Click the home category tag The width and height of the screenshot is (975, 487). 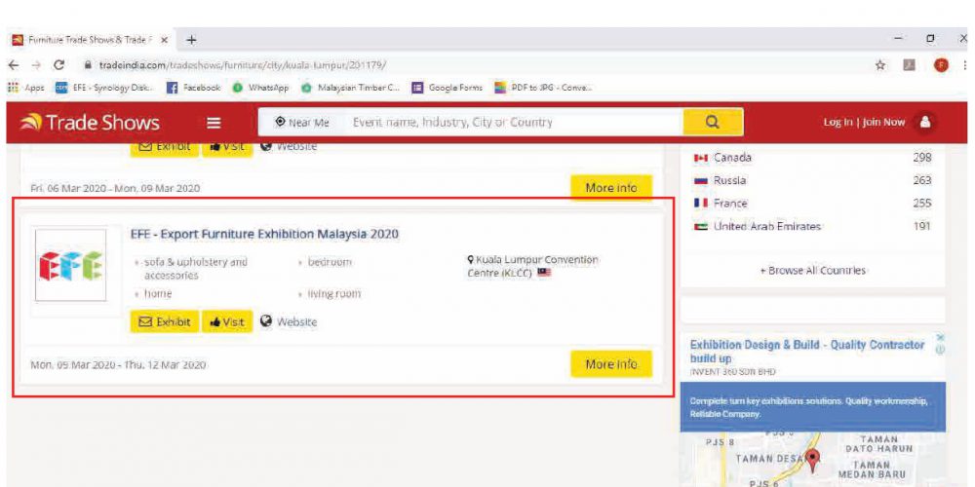157,293
